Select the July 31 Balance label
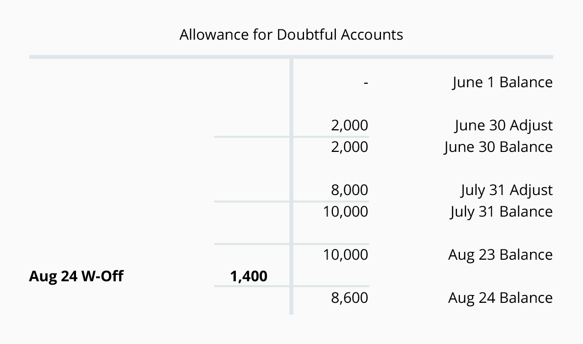The image size is (583, 344). [501, 212]
